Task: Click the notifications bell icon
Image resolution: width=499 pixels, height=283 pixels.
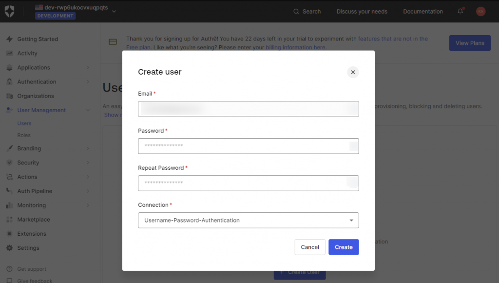Action: (460, 11)
